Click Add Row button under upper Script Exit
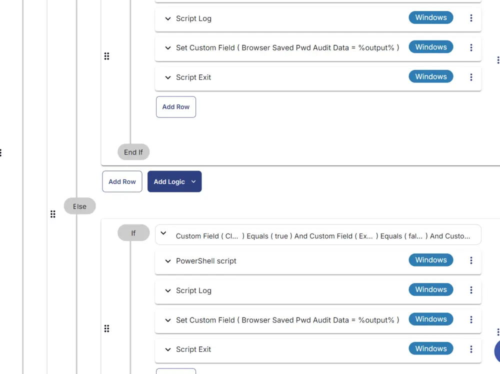 176,107
